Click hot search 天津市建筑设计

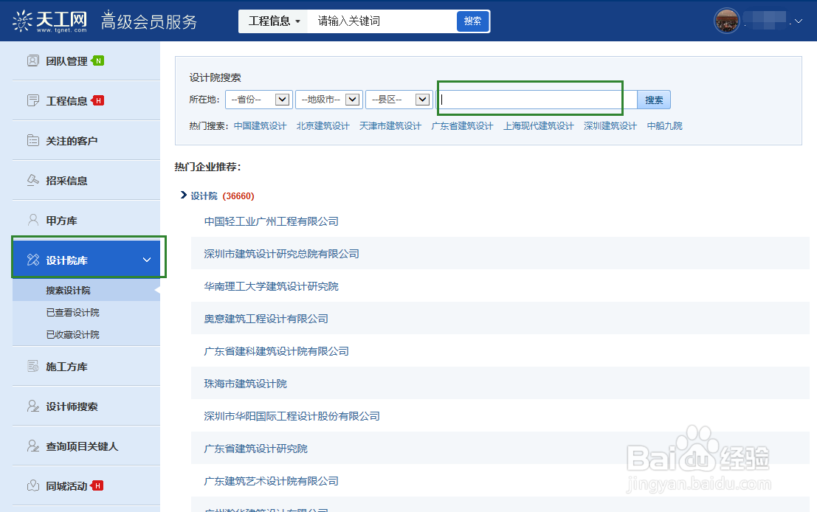coord(390,126)
